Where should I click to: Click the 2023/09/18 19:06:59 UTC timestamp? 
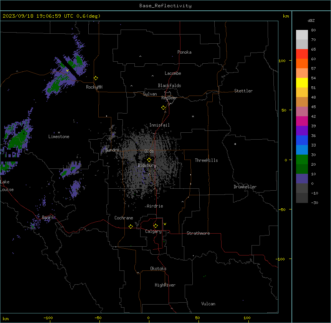tap(38, 16)
